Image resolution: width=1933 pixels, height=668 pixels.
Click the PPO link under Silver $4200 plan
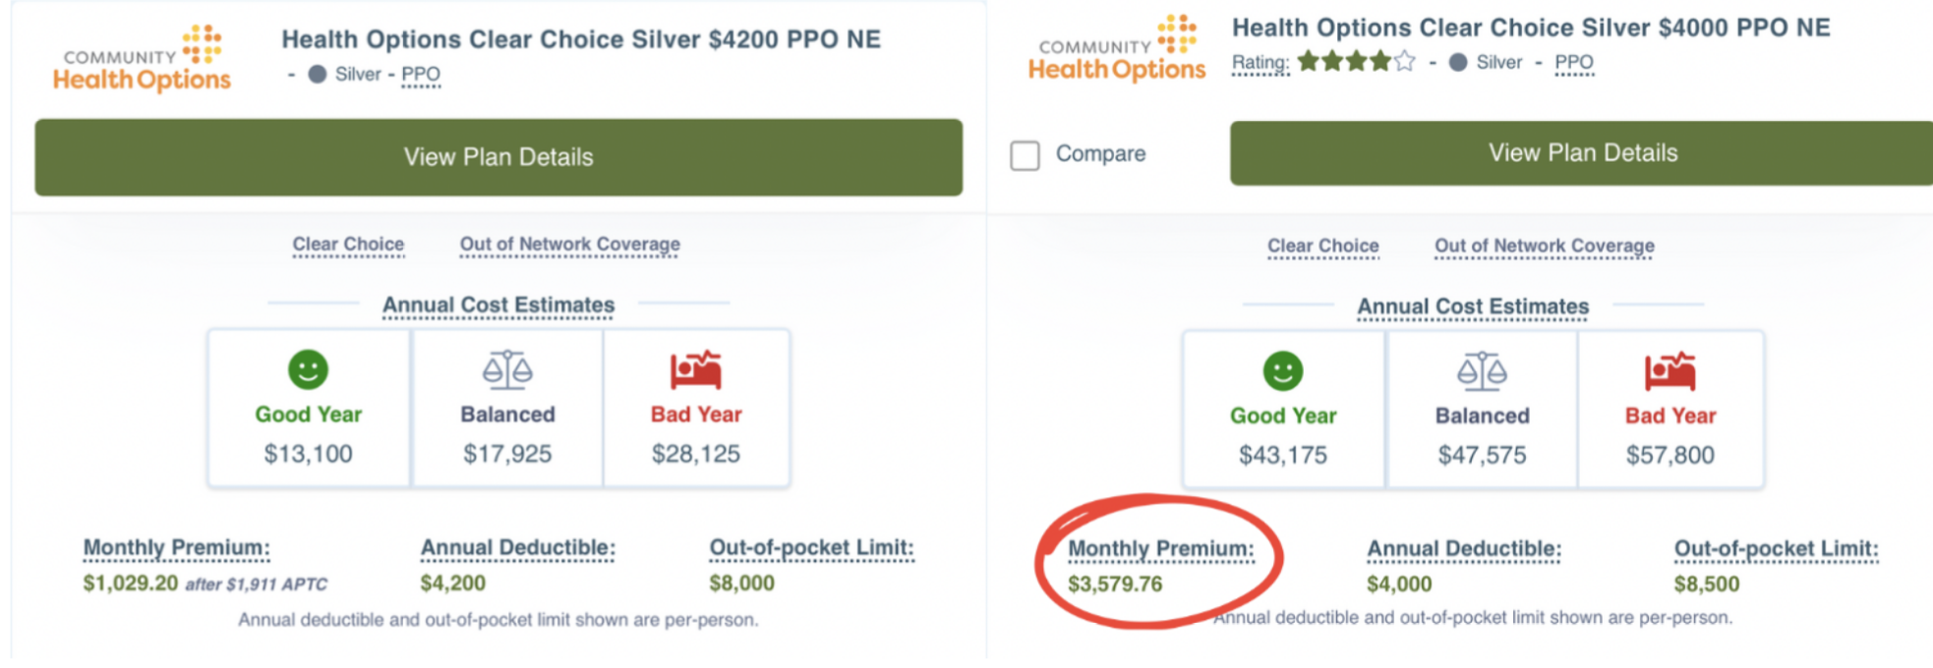point(421,75)
